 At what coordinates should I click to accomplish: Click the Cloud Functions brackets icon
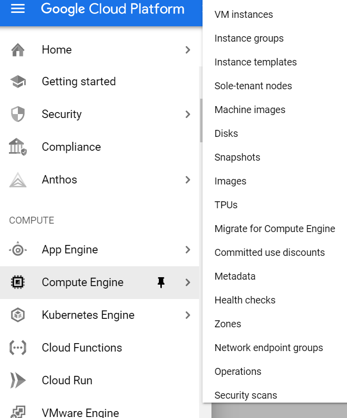[18, 348]
